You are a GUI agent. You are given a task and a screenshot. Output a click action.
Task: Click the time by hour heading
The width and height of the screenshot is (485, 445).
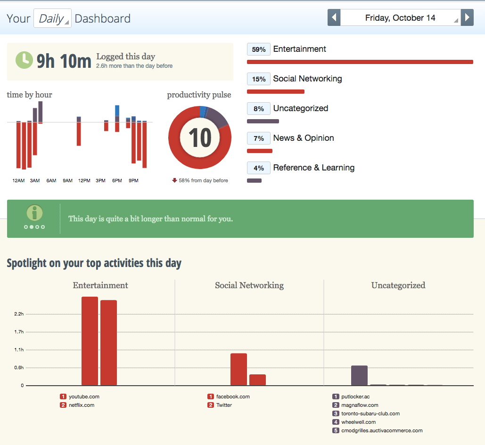pos(29,95)
